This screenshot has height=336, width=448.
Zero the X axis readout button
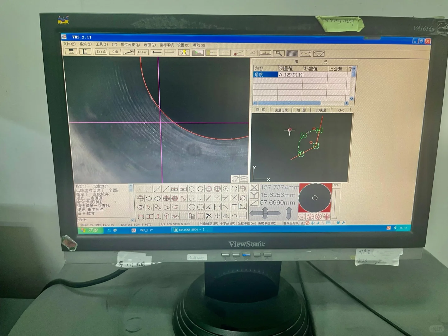(254, 188)
